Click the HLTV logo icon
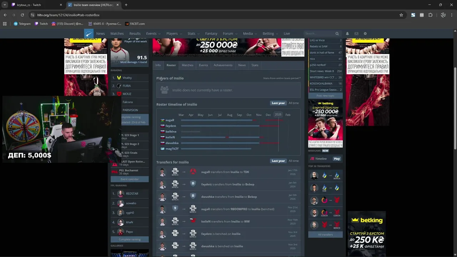 [x=89, y=34]
